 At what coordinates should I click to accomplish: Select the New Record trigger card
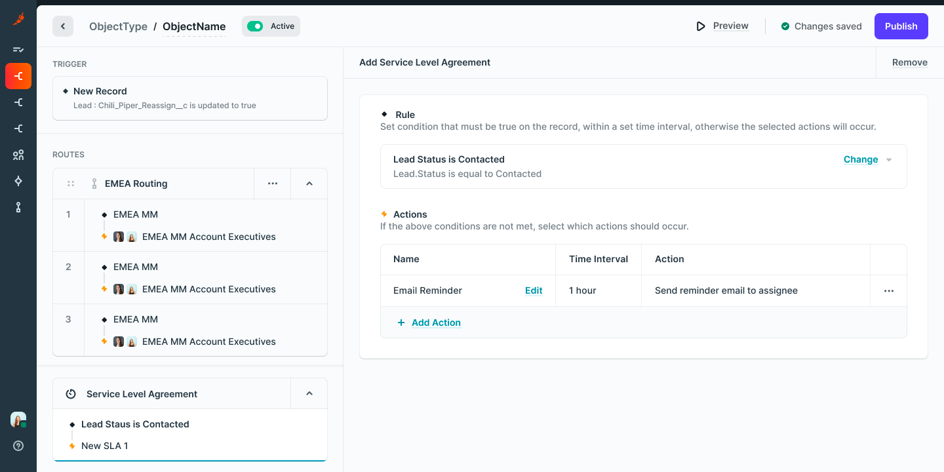coord(190,98)
